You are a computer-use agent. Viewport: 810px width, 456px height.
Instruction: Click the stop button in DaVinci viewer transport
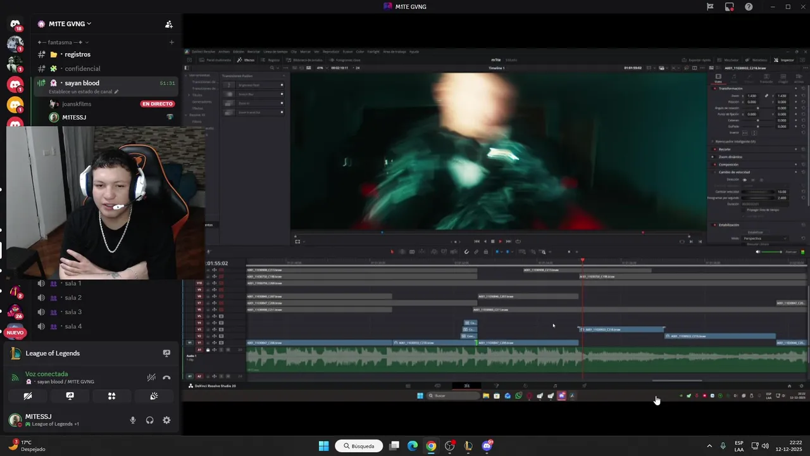(x=492, y=241)
